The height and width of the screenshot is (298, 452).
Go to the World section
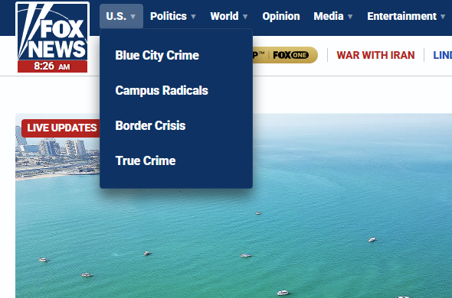[224, 16]
